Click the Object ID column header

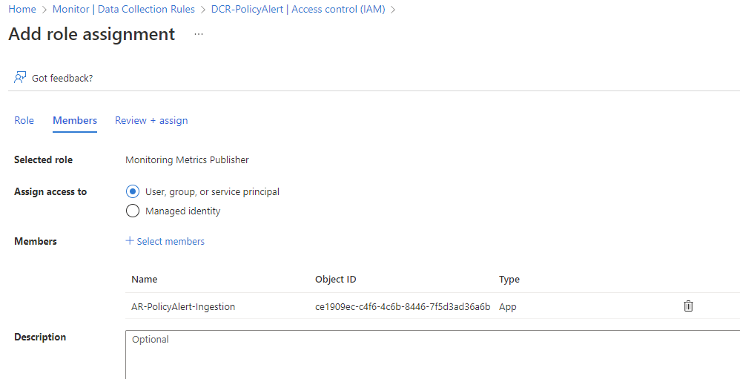tap(336, 279)
